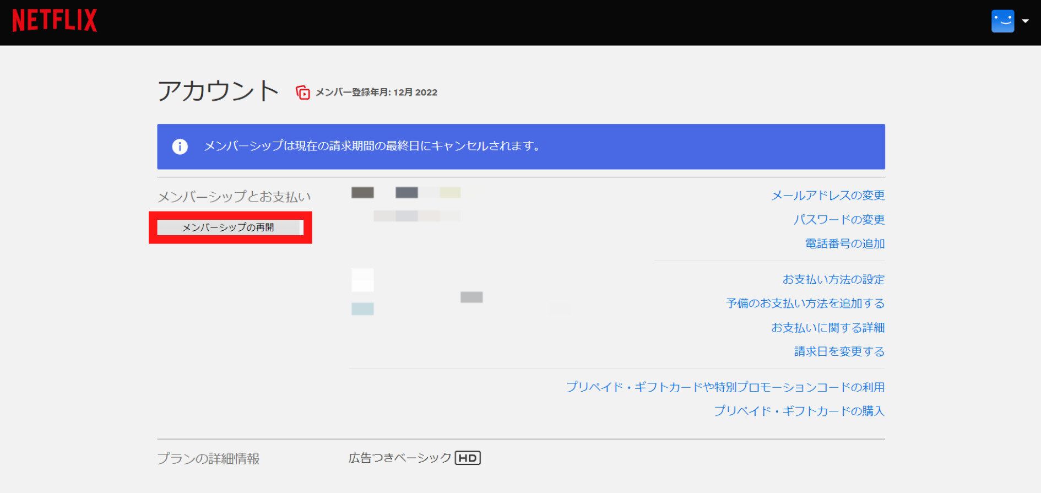Click the アカウント page heading

[218, 91]
